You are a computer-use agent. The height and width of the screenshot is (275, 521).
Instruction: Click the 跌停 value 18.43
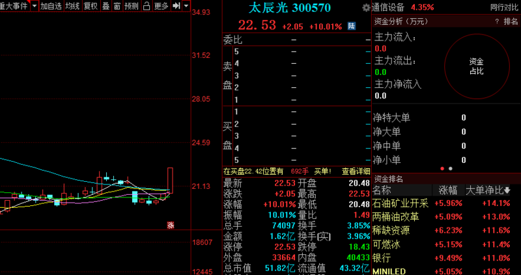point(359,247)
